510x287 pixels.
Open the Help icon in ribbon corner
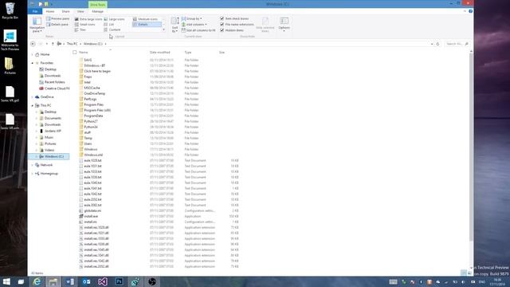pos(471,11)
